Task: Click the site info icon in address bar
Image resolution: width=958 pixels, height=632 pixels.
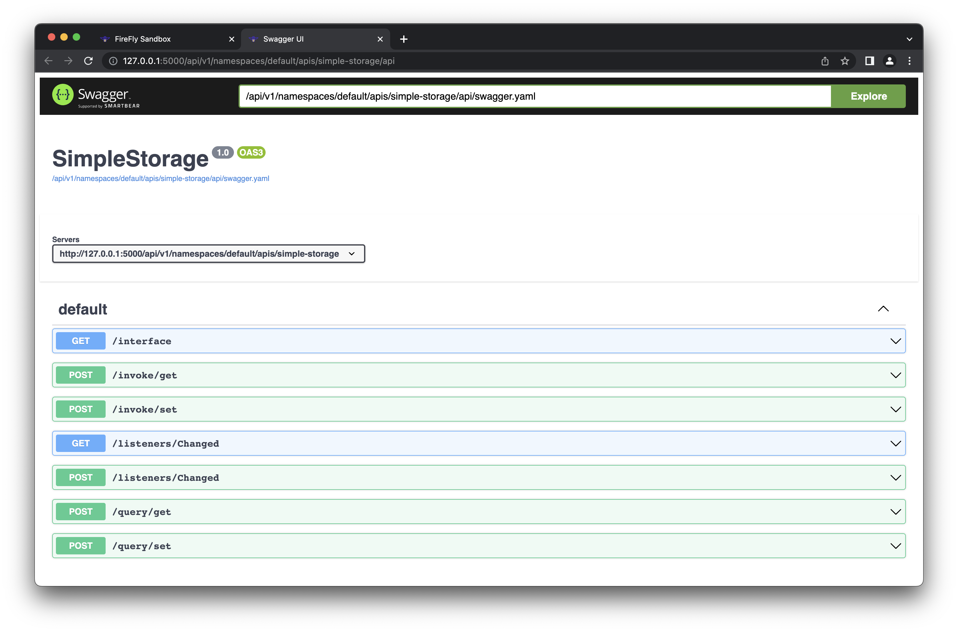Action: [x=113, y=61]
